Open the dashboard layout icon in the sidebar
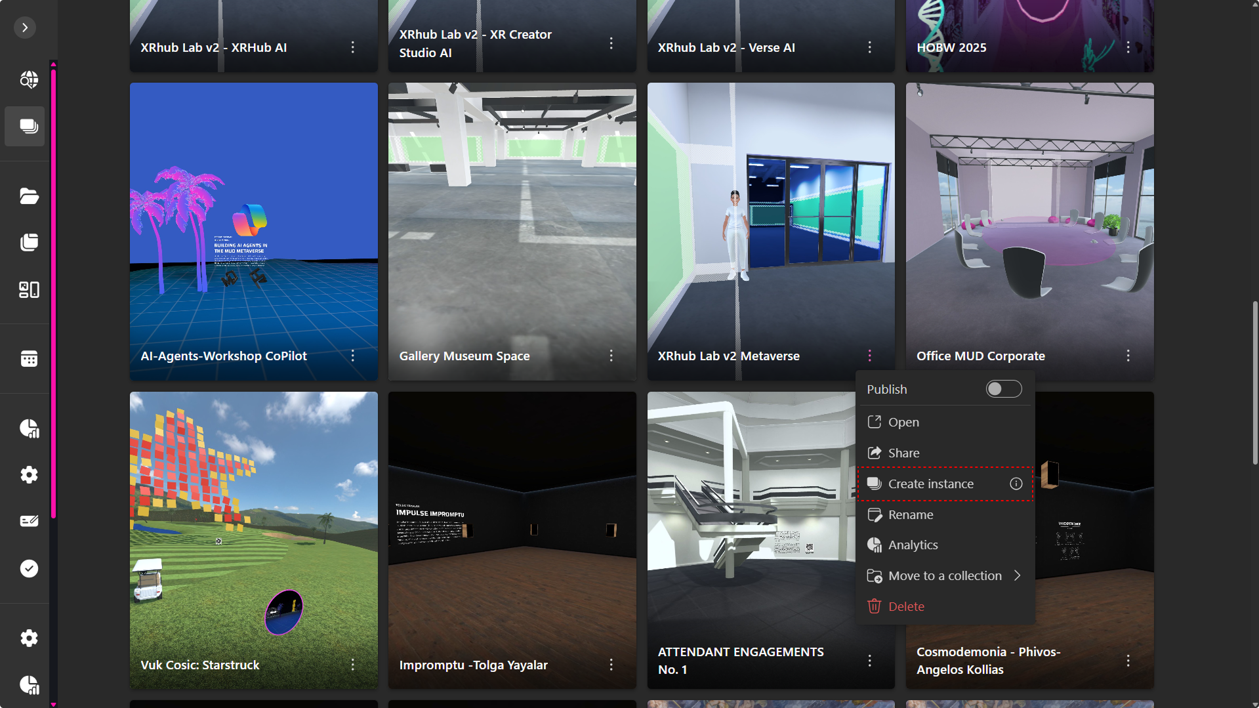Screen dimensions: 1259x708 coord(29,289)
